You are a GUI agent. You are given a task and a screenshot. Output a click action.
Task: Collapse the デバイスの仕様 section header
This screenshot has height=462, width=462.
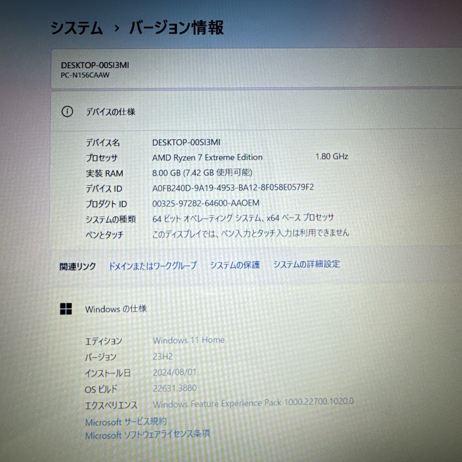coord(256,112)
